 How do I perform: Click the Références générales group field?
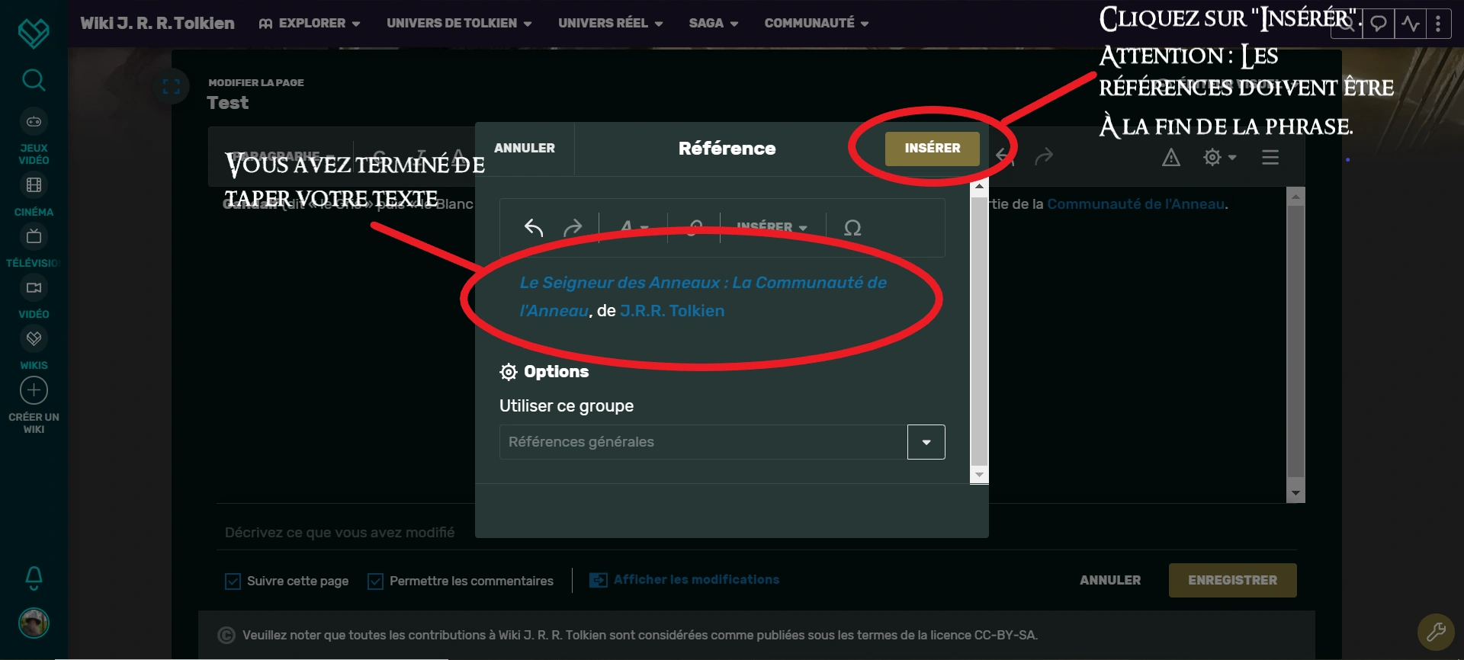pos(703,442)
